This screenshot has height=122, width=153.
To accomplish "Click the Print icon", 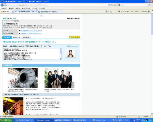I will point(119,12).
